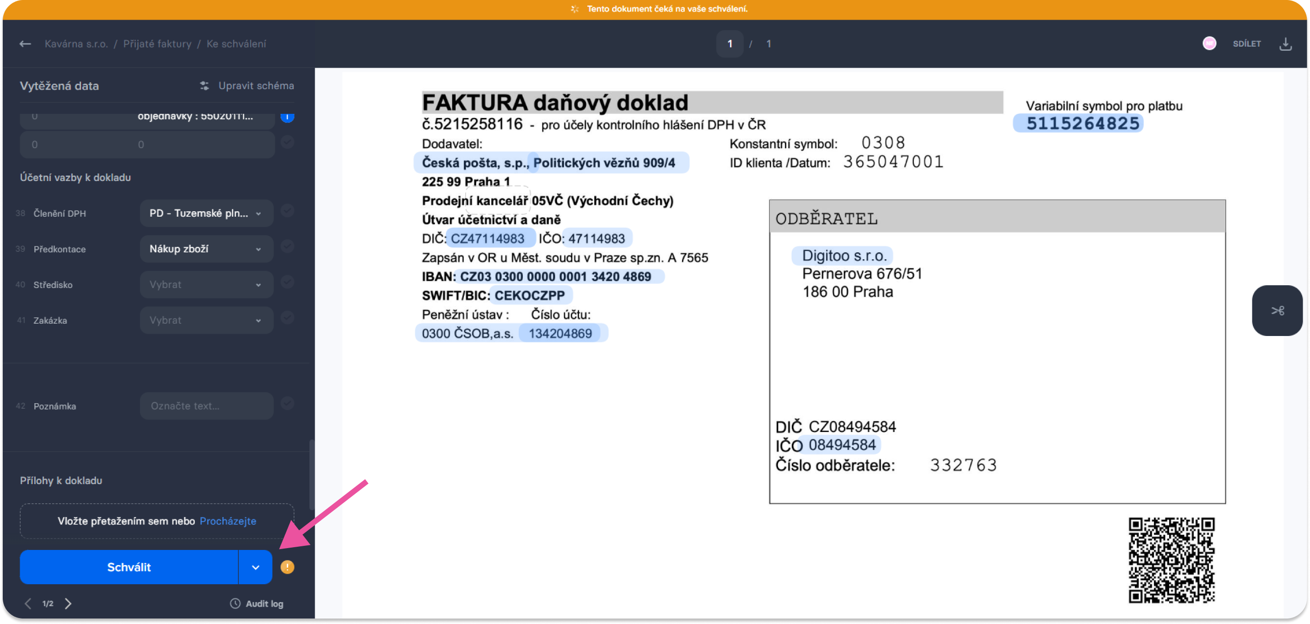Select highlighted variable symbol 5115264825
This screenshot has height=624, width=1310.
click(1078, 123)
